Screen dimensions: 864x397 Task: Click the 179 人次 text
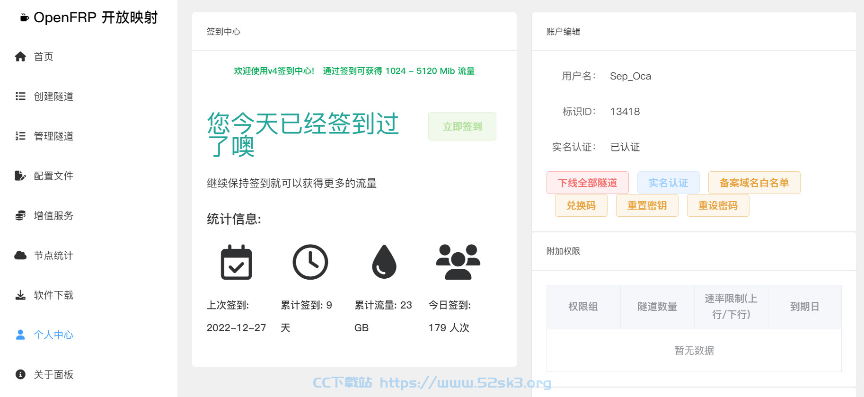[449, 328]
